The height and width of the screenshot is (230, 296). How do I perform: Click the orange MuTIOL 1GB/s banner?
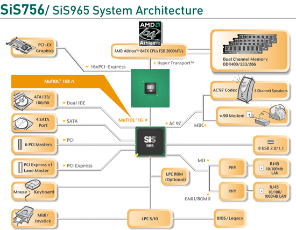(x=59, y=82)
